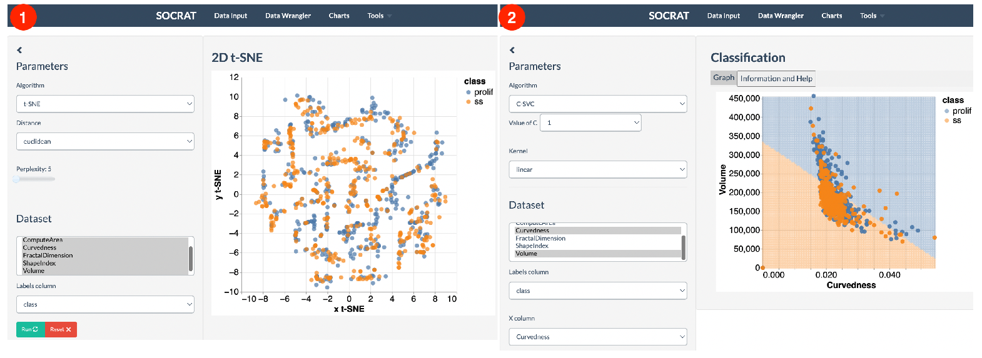The width and height of the screenshot is (982, 358).
Task: Collapse the t-SNE parameters panel with back chevron
Action: [19, 50]
